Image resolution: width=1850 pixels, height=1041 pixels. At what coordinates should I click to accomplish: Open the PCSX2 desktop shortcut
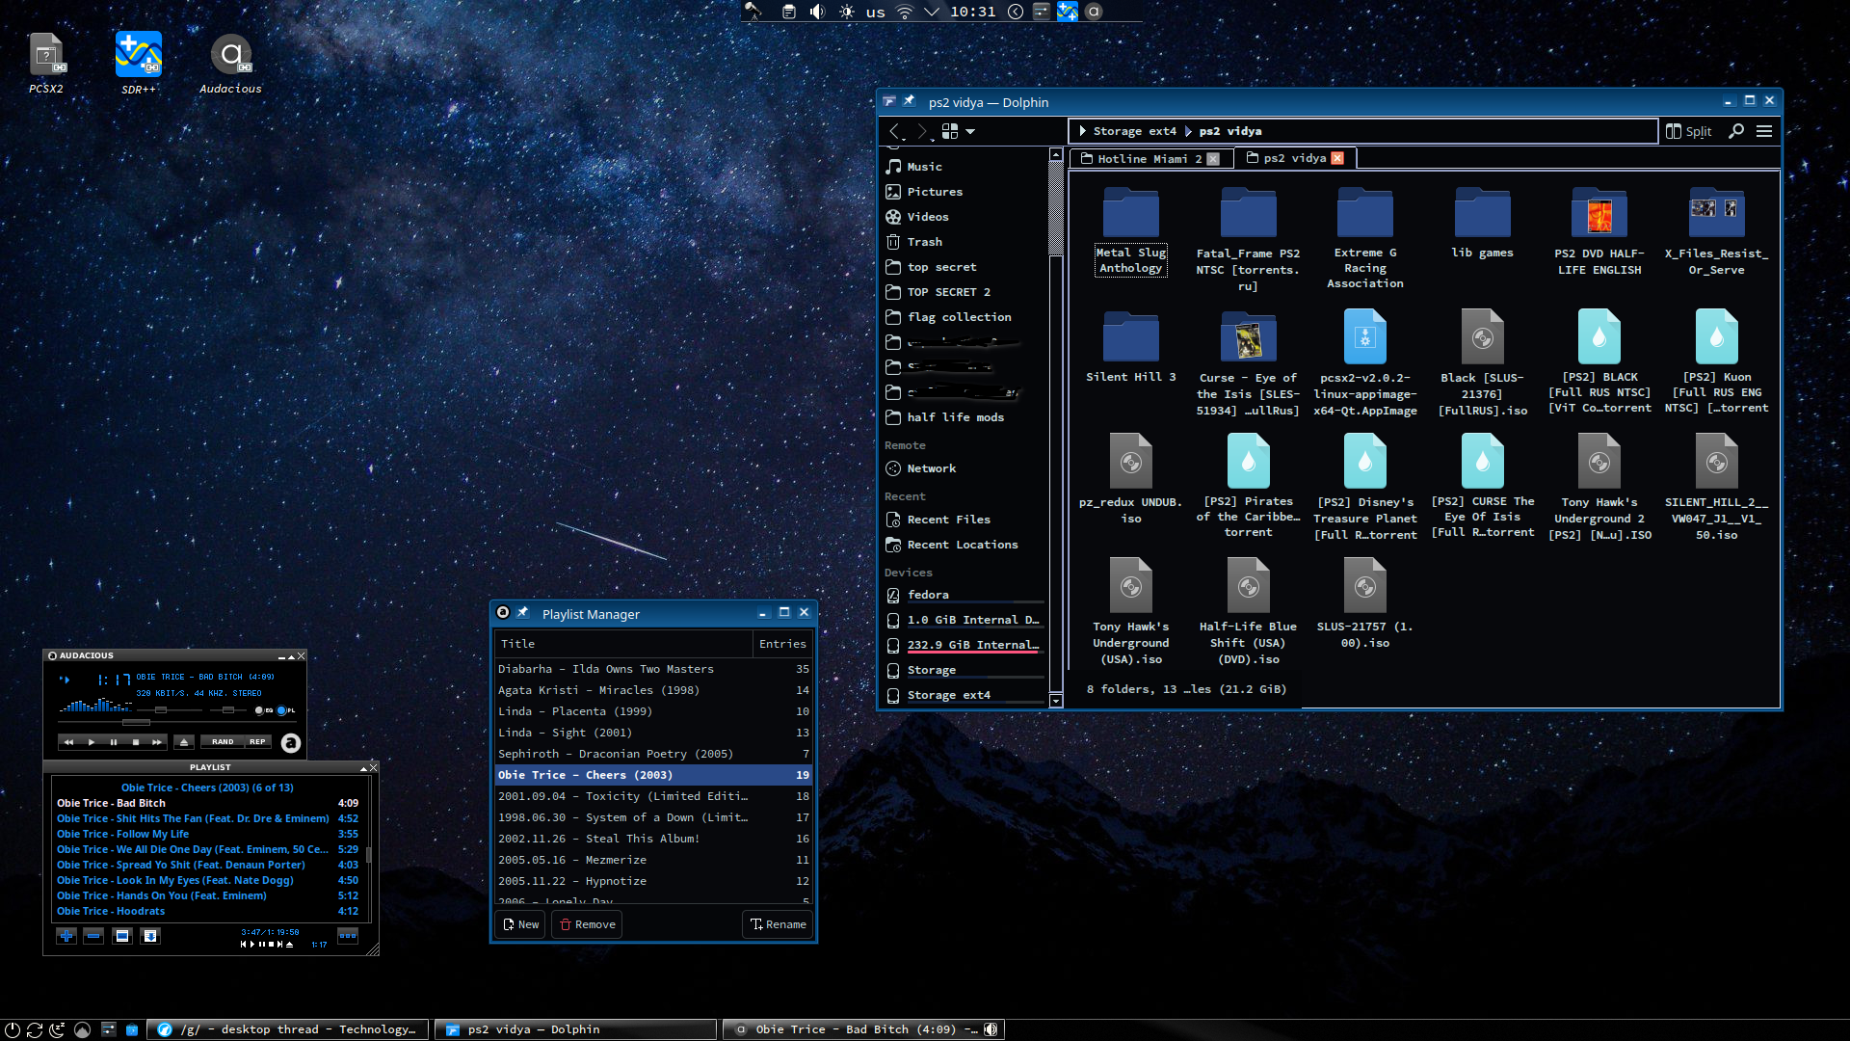[45, 63]
